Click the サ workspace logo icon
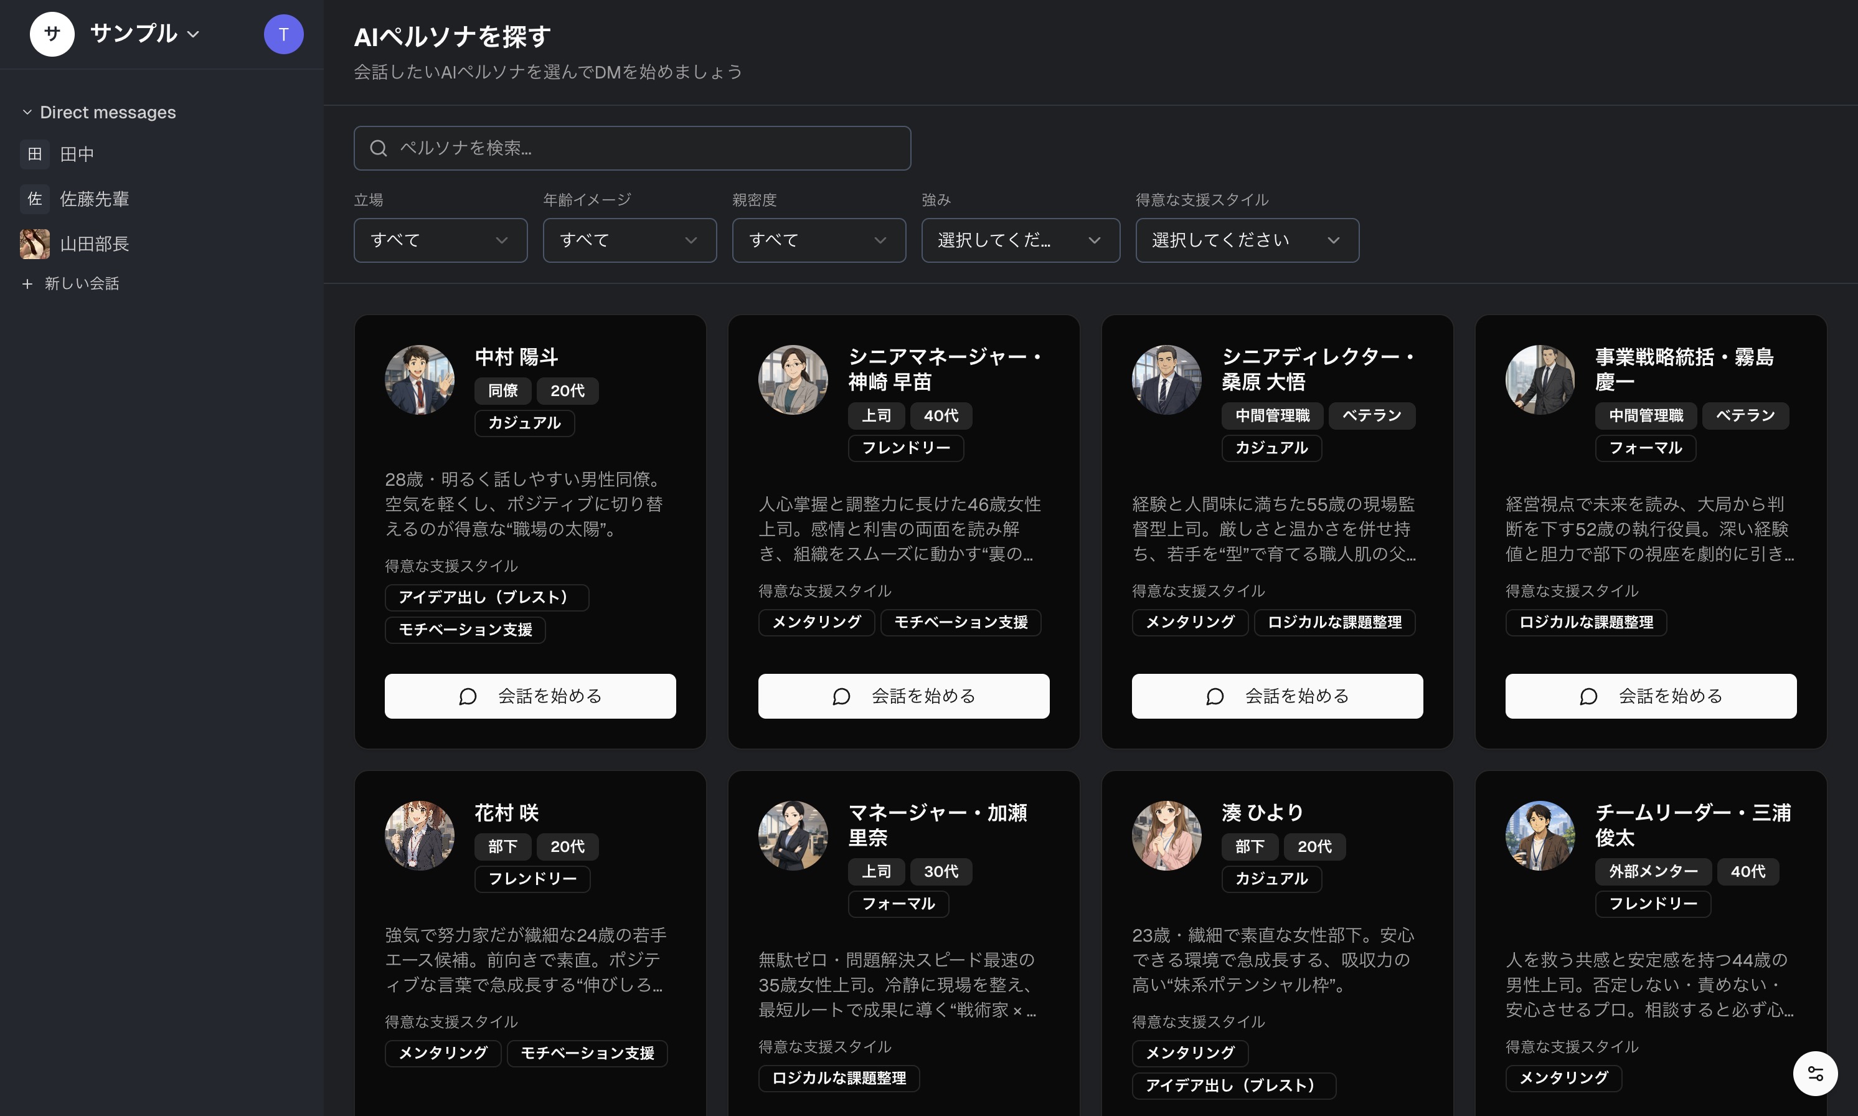The height and width of the screenshot is (1116, 1858). click(52, 35)
